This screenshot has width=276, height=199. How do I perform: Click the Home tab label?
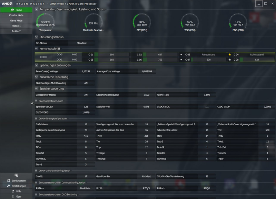point(19,10)
